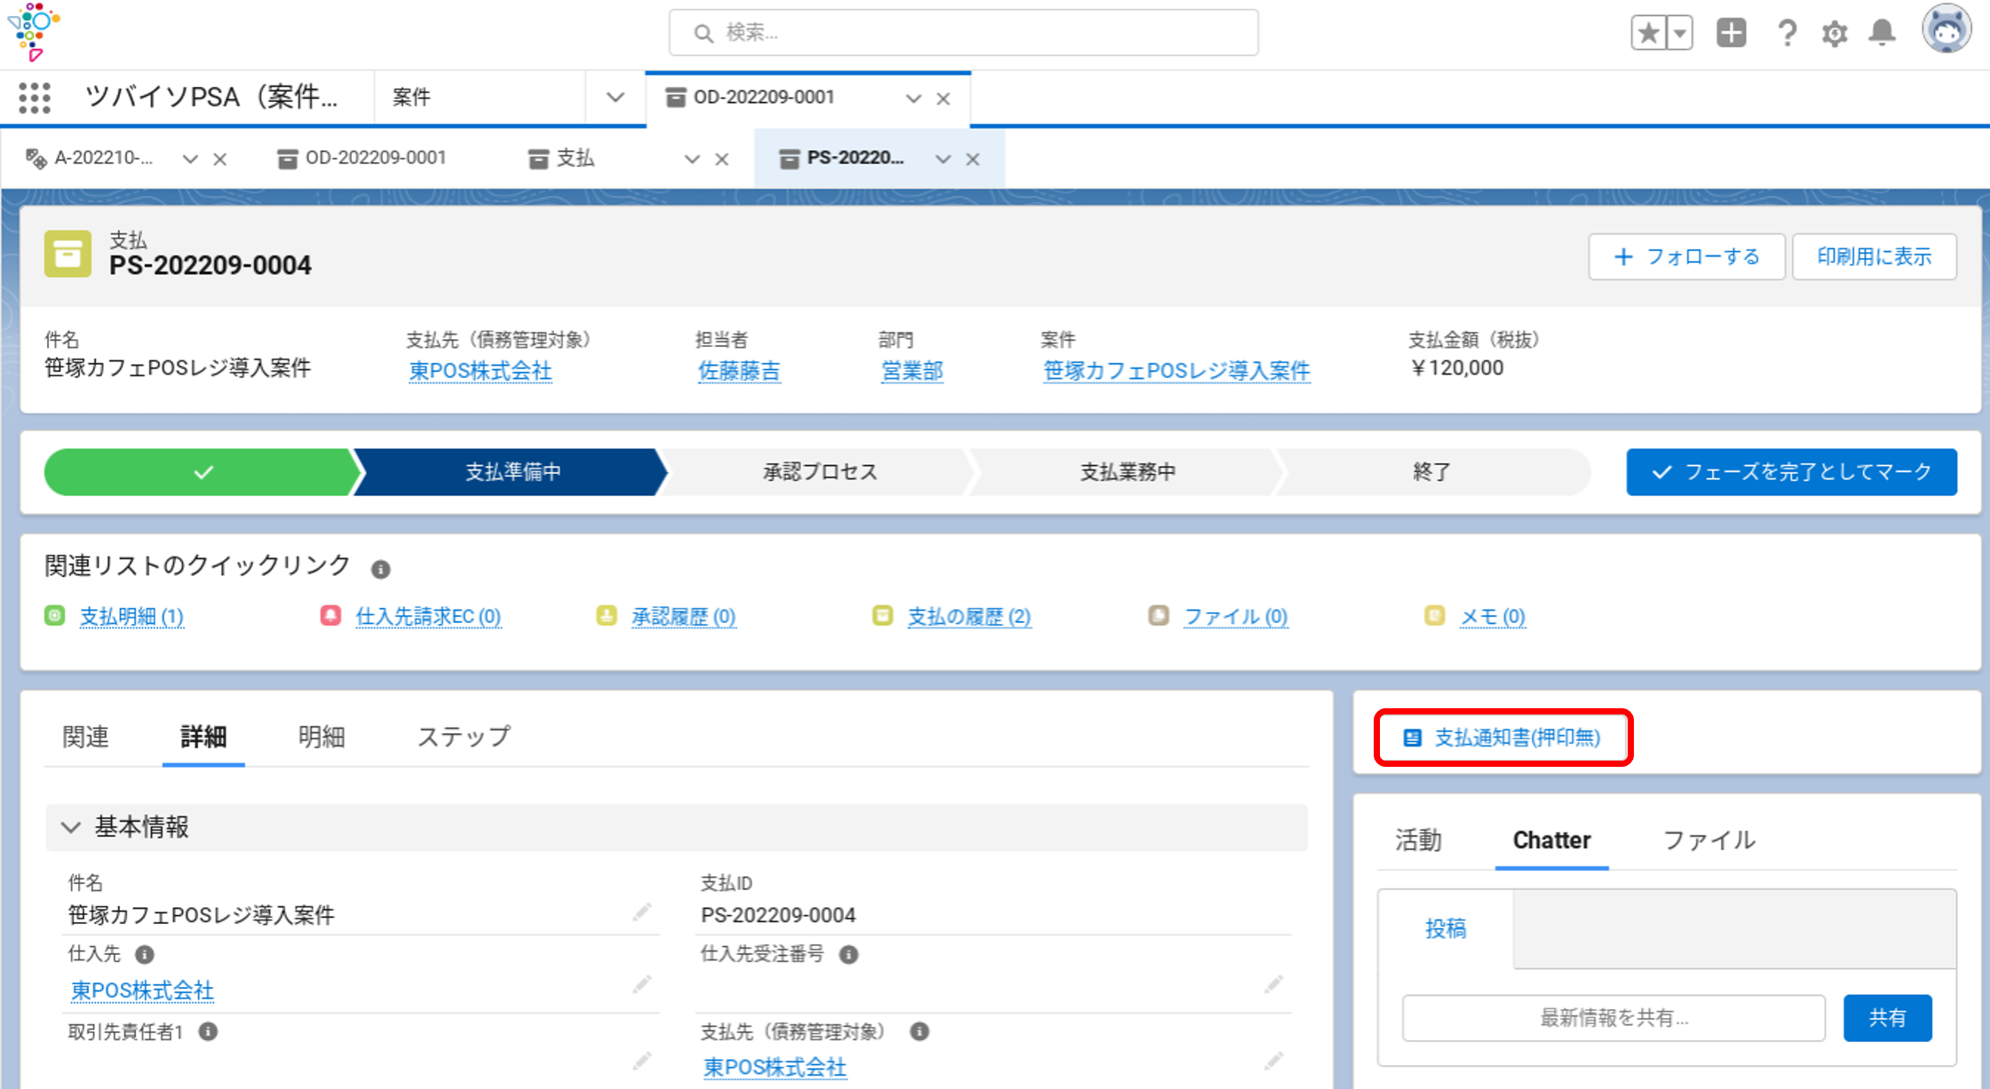Edit 件名 field using pencil icon
The image size is (1990, 1089).
(641, 912)
